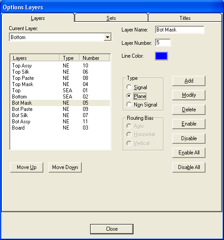Click the Modify button

(x=189, y=95)
